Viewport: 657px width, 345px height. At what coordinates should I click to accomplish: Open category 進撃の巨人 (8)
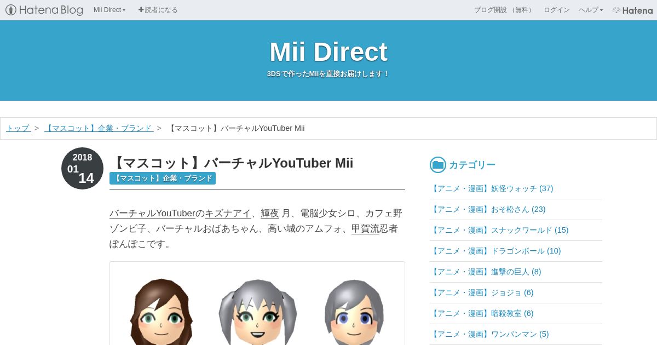[486, 272]
